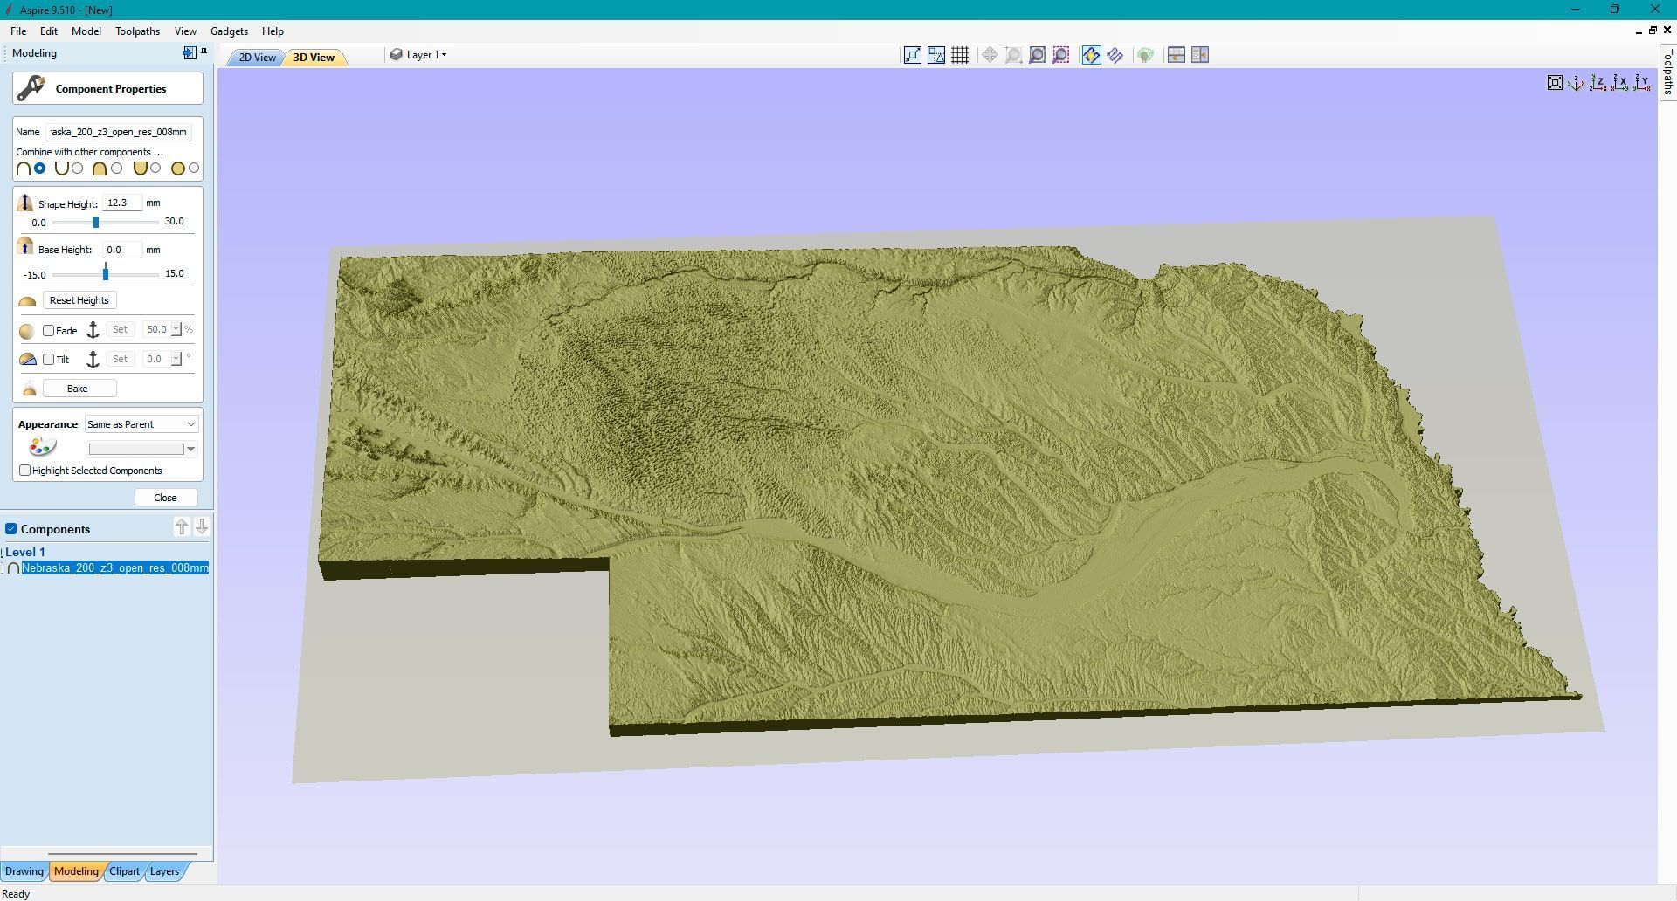This screenshot has height=901, width=1677.
Task: Click the greyed material preview icon
Action: 1145,55
